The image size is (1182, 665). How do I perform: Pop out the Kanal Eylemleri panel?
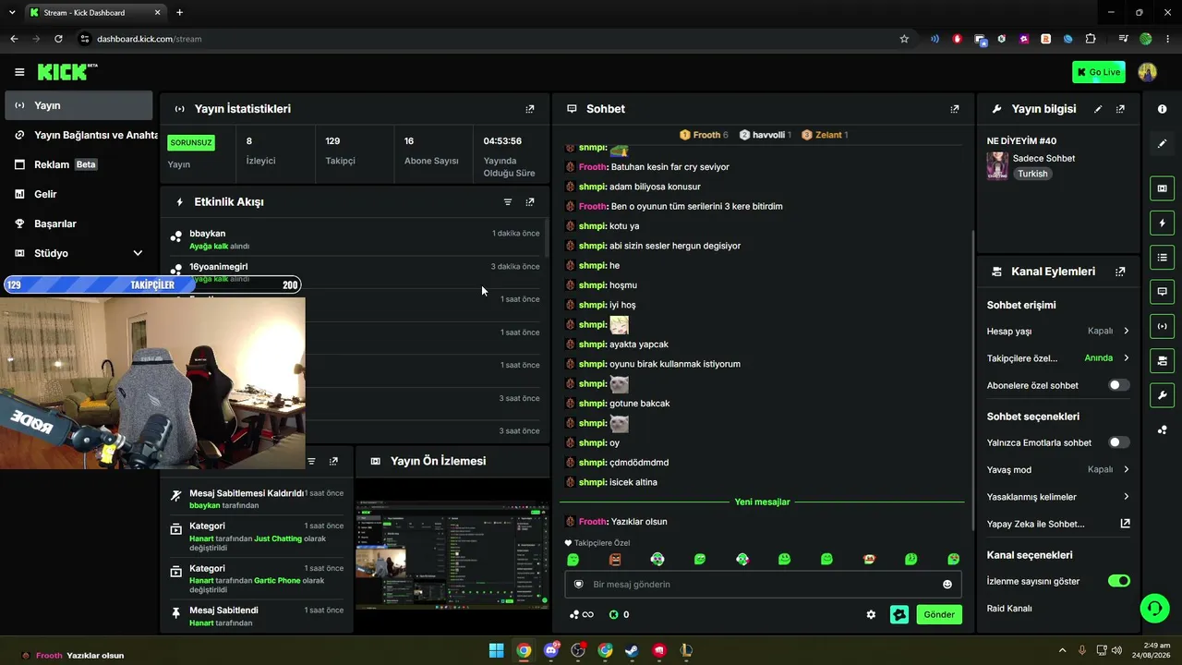[x=1120, y=272]
